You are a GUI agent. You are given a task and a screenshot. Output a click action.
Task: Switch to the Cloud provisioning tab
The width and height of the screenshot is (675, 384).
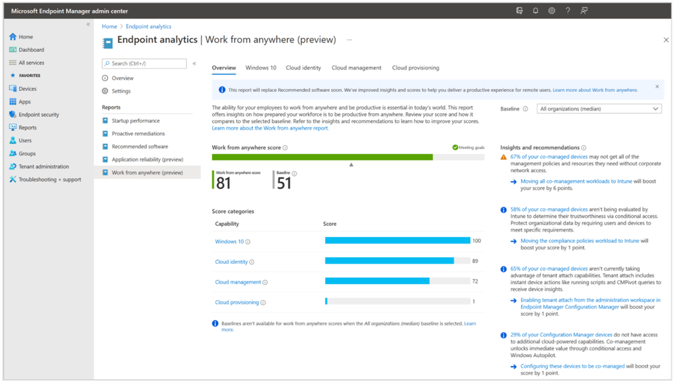pos(416,68)
